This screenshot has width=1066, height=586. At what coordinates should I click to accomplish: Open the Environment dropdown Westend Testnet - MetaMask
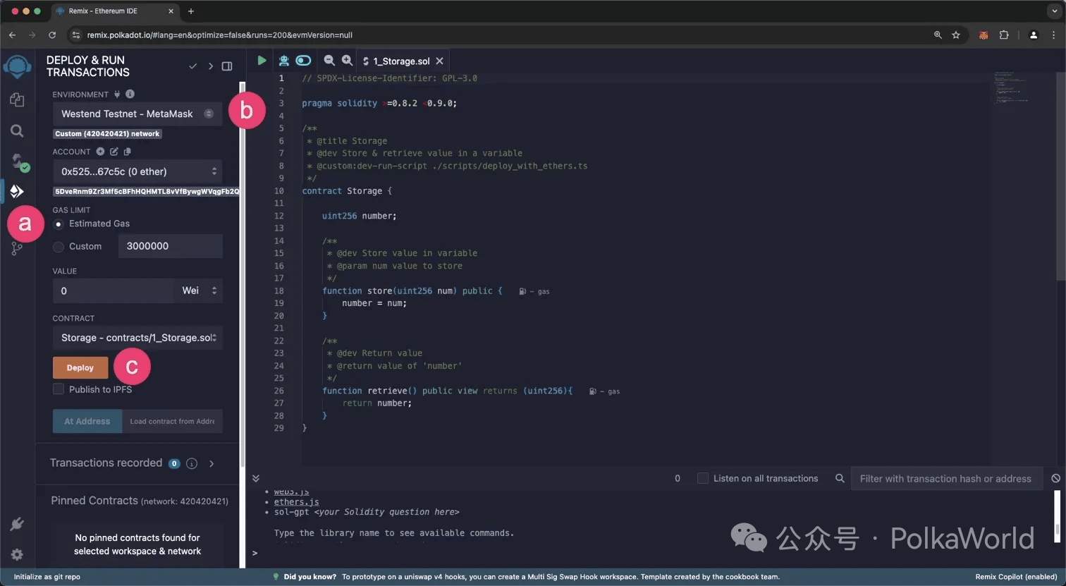point(137,114)
